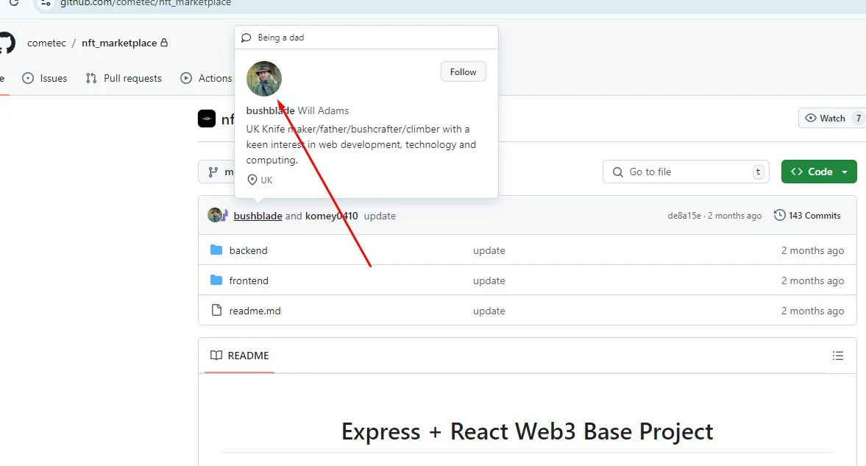Open the commit hash de8a15e
The image size is (866, 466).
pos(684,216)
